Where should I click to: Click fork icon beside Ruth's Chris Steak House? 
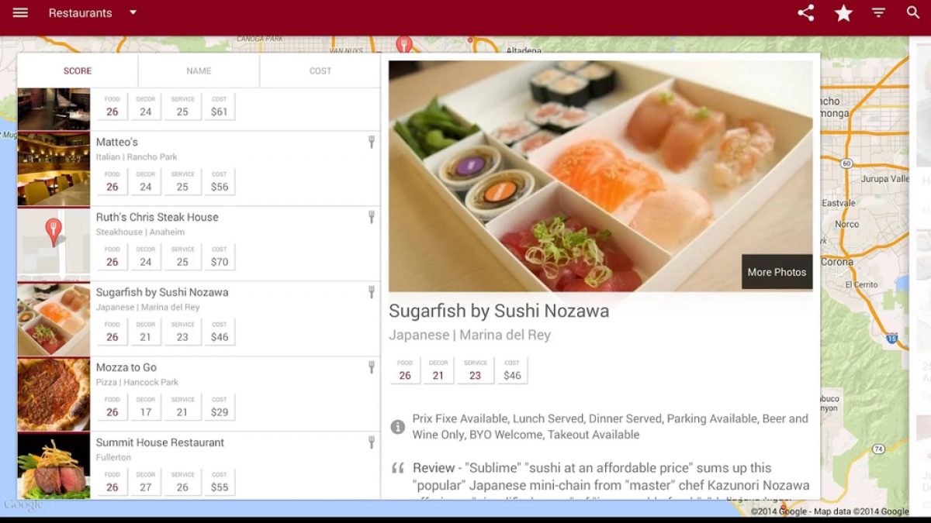click(x=371, y=217)
